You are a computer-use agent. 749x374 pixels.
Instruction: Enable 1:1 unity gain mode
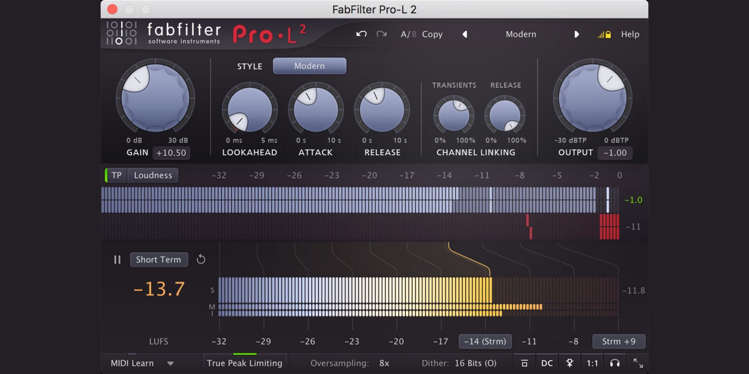(592, 363)
